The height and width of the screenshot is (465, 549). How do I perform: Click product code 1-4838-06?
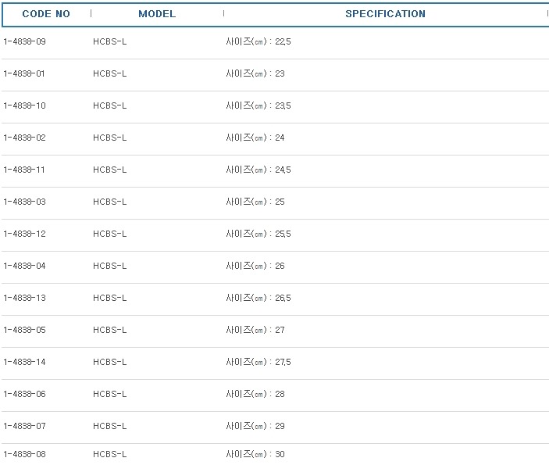tap(25, 394)
